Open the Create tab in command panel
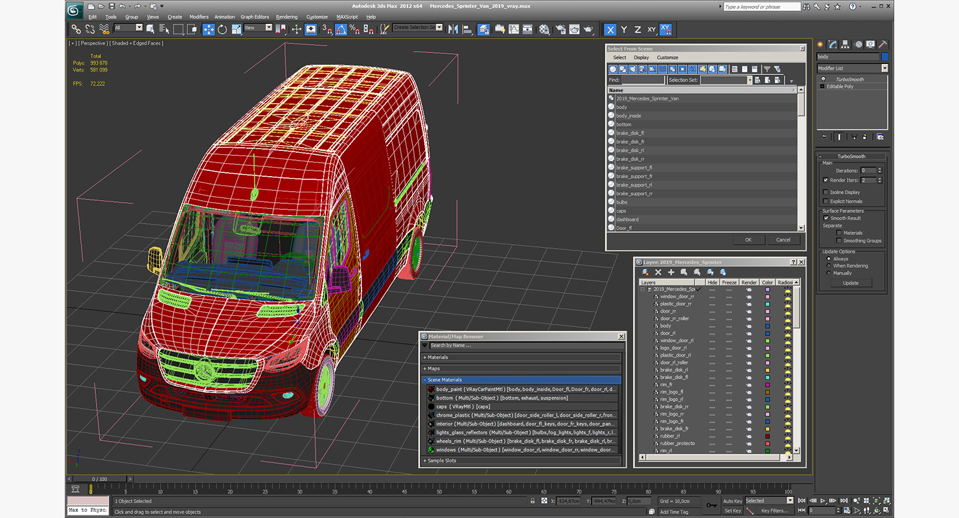 pyautogui.click(x=820, y=45)
